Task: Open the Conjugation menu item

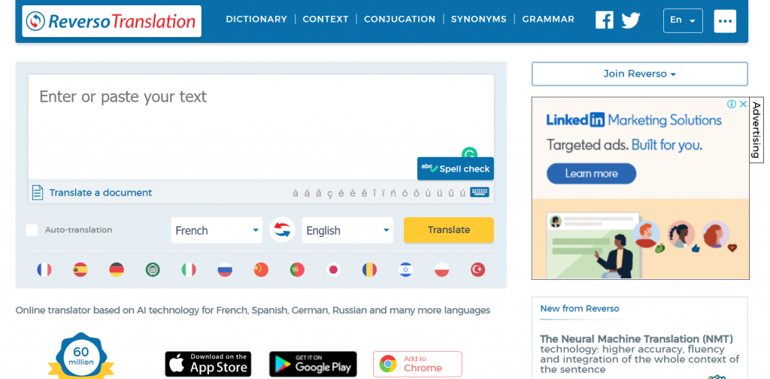Action: tap(400, 19)
